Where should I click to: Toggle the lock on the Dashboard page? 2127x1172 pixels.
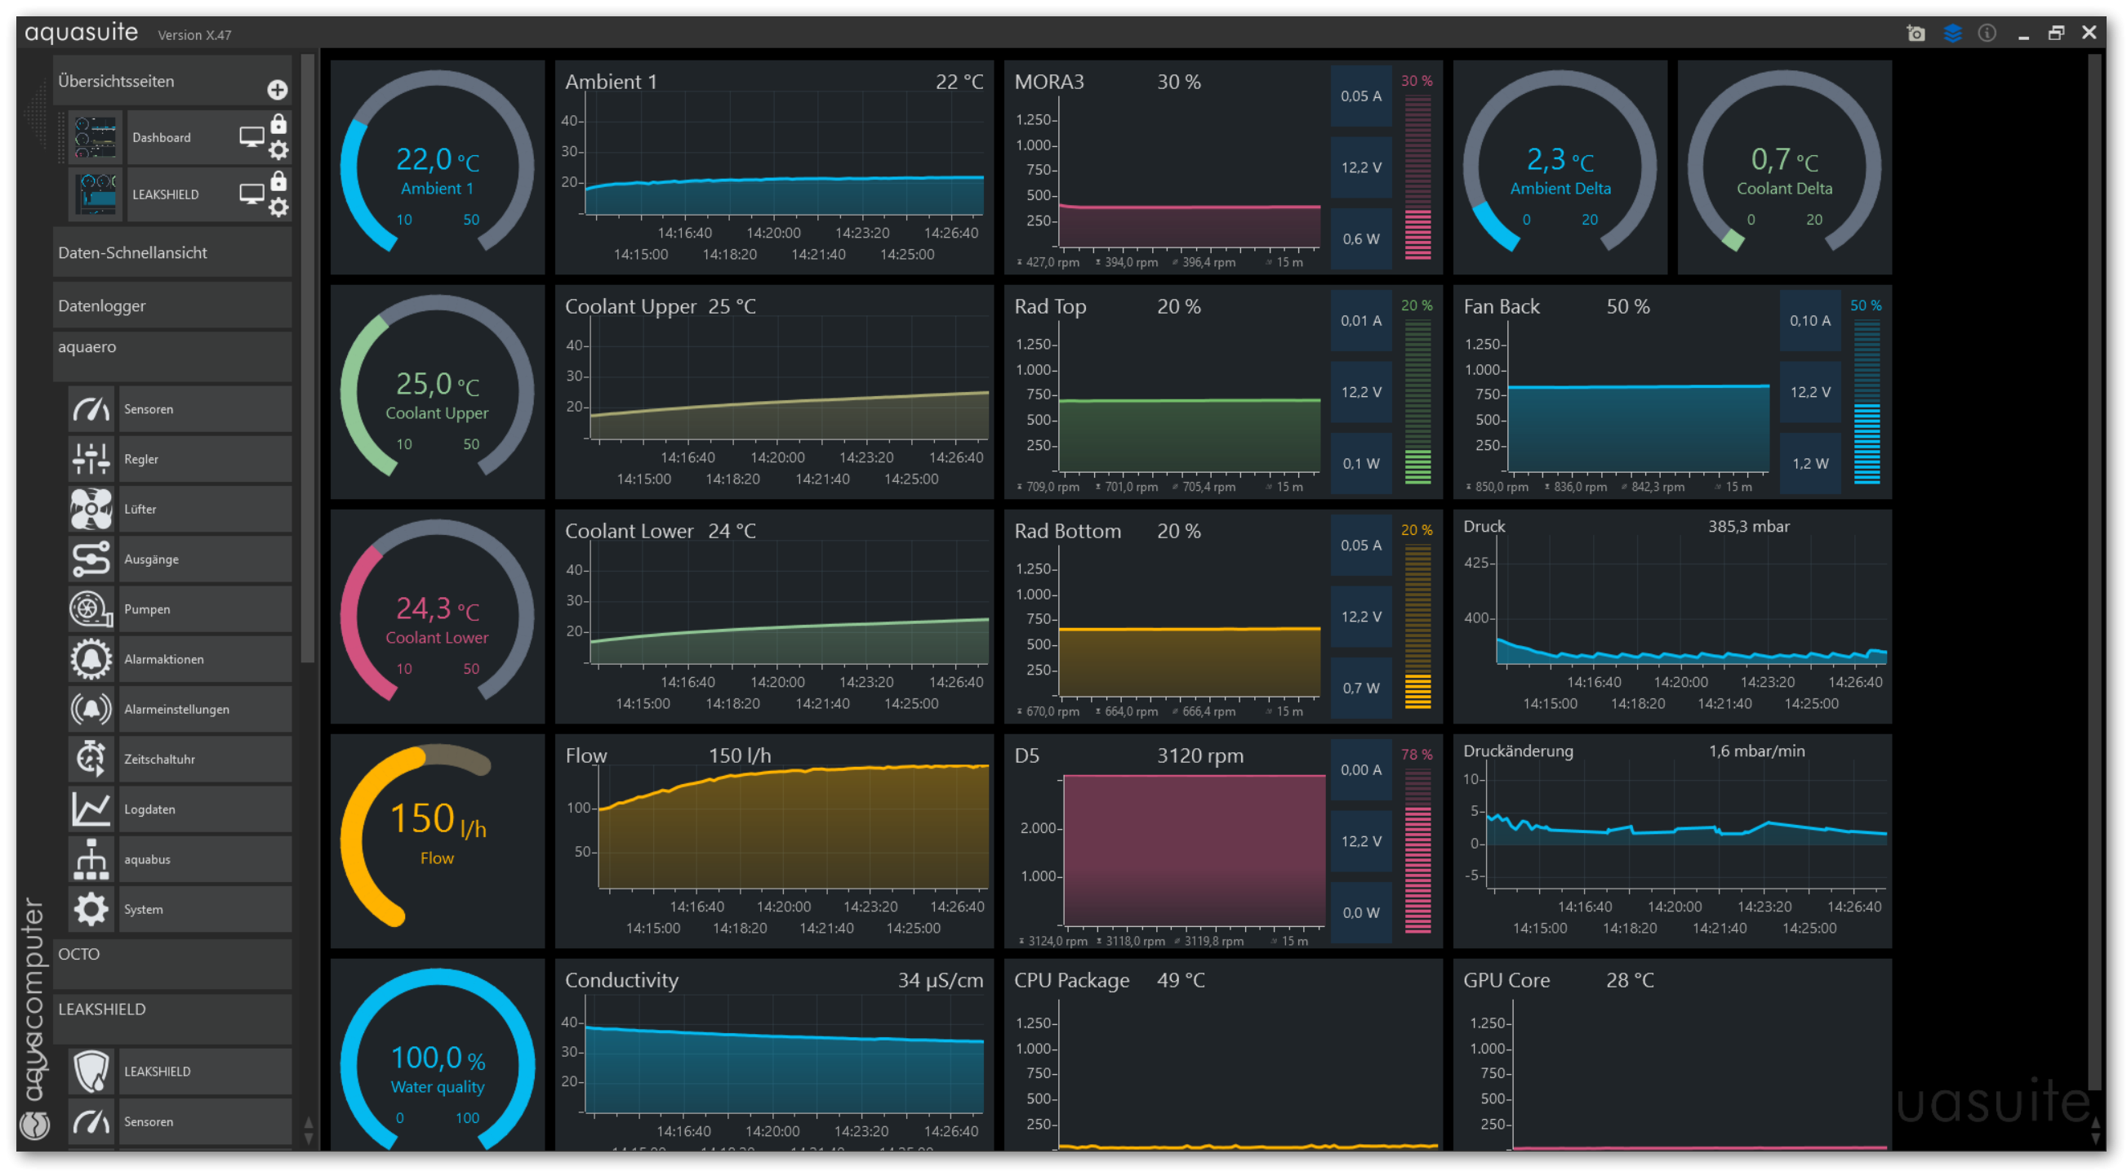279,124
